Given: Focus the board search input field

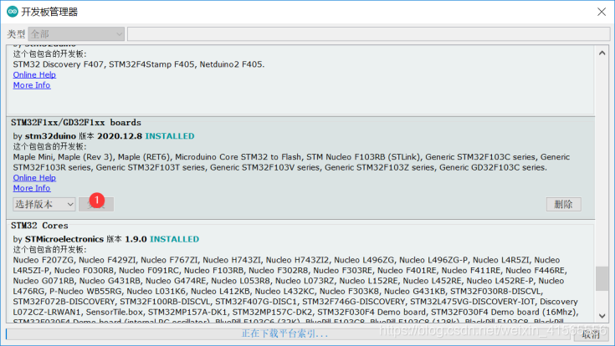Looking at the screenshot, I should click(369, 34).
